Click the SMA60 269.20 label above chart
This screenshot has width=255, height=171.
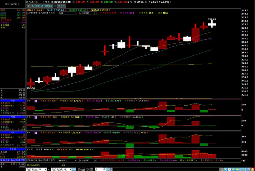101,10
